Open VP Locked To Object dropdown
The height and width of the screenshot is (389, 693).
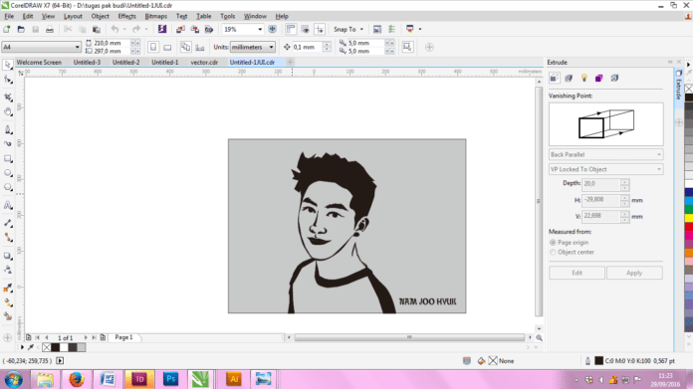605,169
